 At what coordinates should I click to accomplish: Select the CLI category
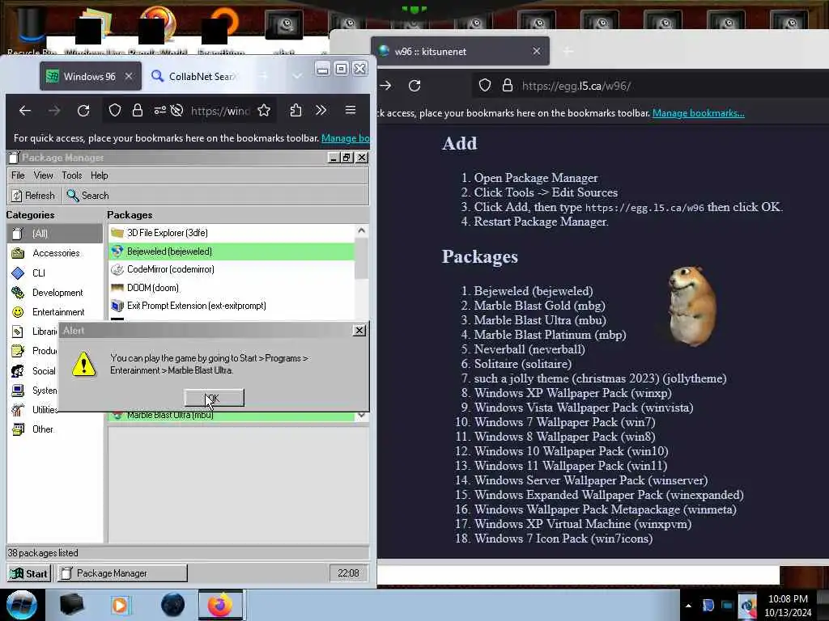point(54,273)
